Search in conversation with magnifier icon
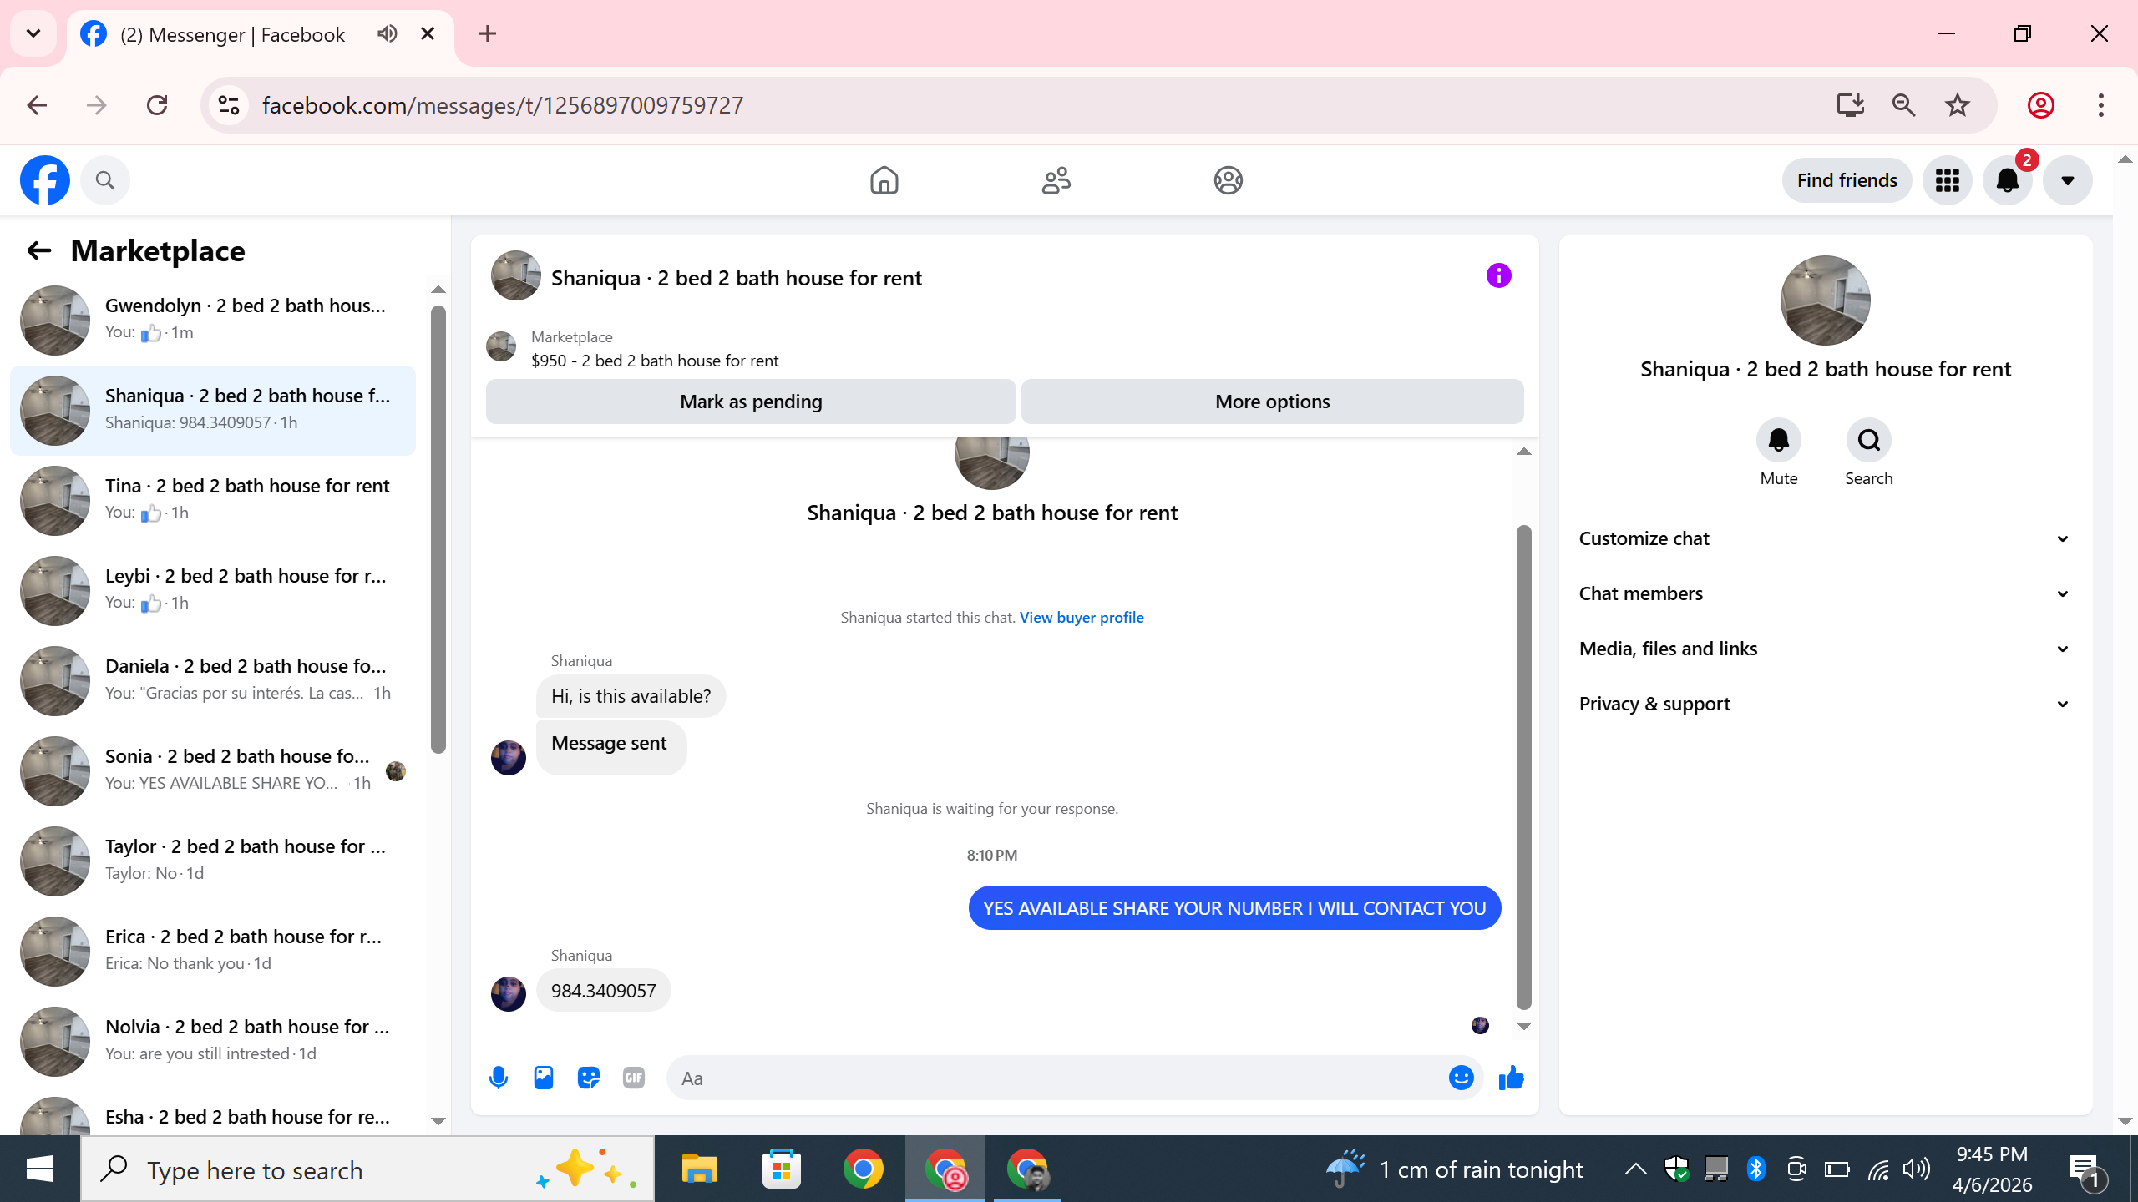Viewport: 2138px width, 1202px height. [x=1869, y=440]
